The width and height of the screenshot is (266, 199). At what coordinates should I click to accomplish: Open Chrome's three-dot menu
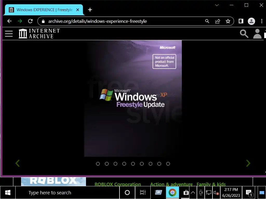tap(262, 21)
